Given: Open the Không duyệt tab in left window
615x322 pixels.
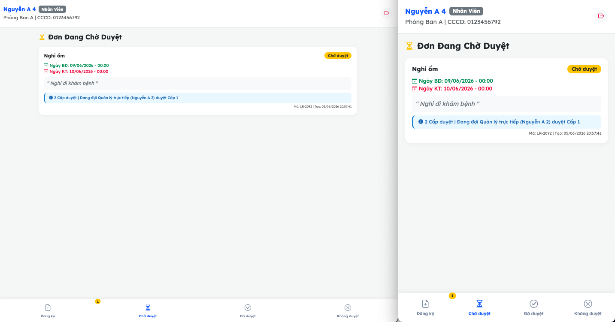Looking at the screenshot, I should 348,311.
